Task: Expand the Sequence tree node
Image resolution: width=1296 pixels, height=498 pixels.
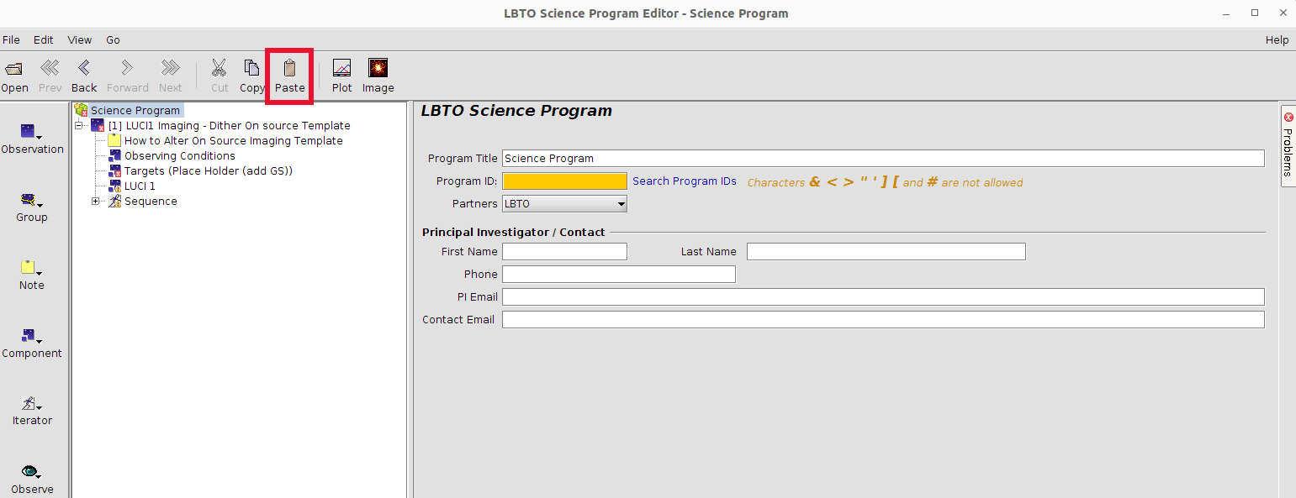Action: tap(96, 202)
